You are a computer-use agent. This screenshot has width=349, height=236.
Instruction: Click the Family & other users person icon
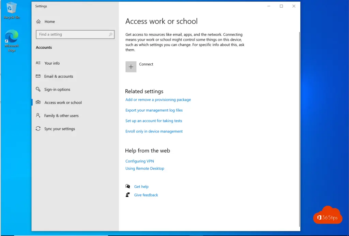coord(38,115)
